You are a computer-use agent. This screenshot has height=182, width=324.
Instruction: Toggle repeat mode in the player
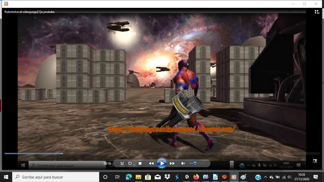click(x=130, y=164)
